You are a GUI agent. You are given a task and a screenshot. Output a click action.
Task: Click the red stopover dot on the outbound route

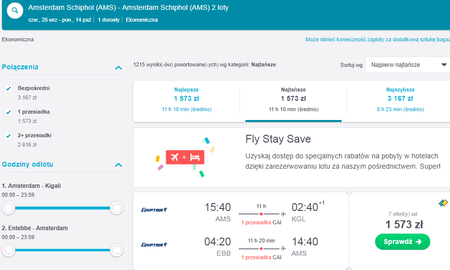coord(261,214)
